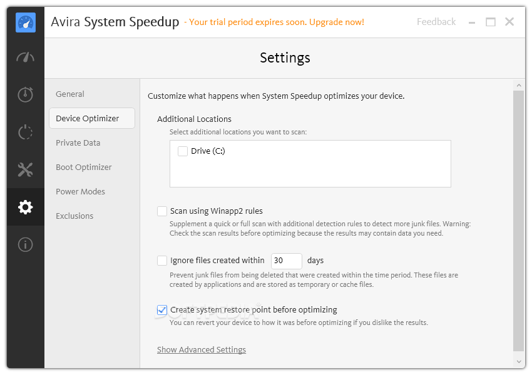Focus the days input field showing 30
The image size is (532, 375).
pos(287,261)
